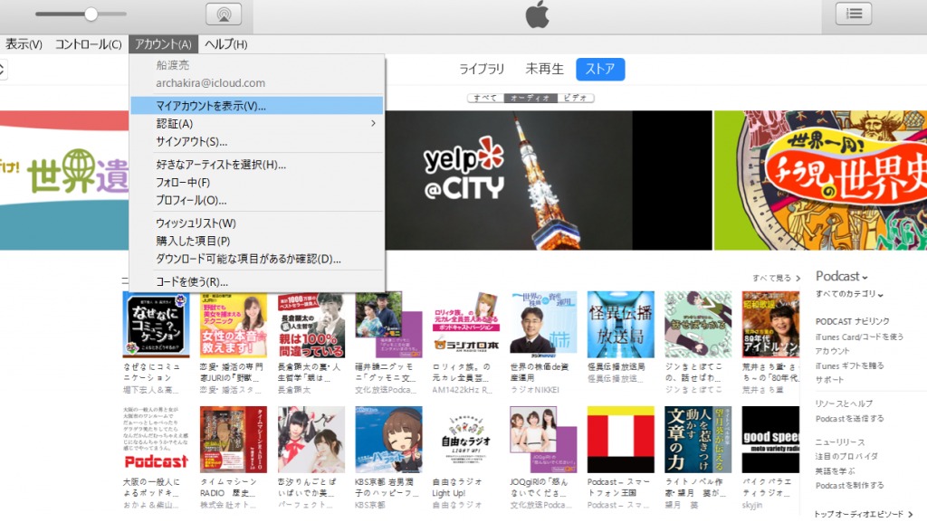Open 購入した項目(P) menu entry

click(x=256, y=241)
